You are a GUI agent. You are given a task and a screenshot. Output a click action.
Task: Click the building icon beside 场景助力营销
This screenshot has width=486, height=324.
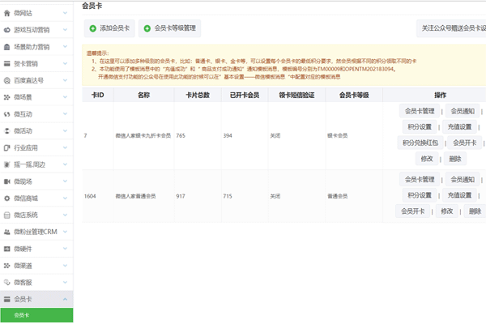coord(6,47)
